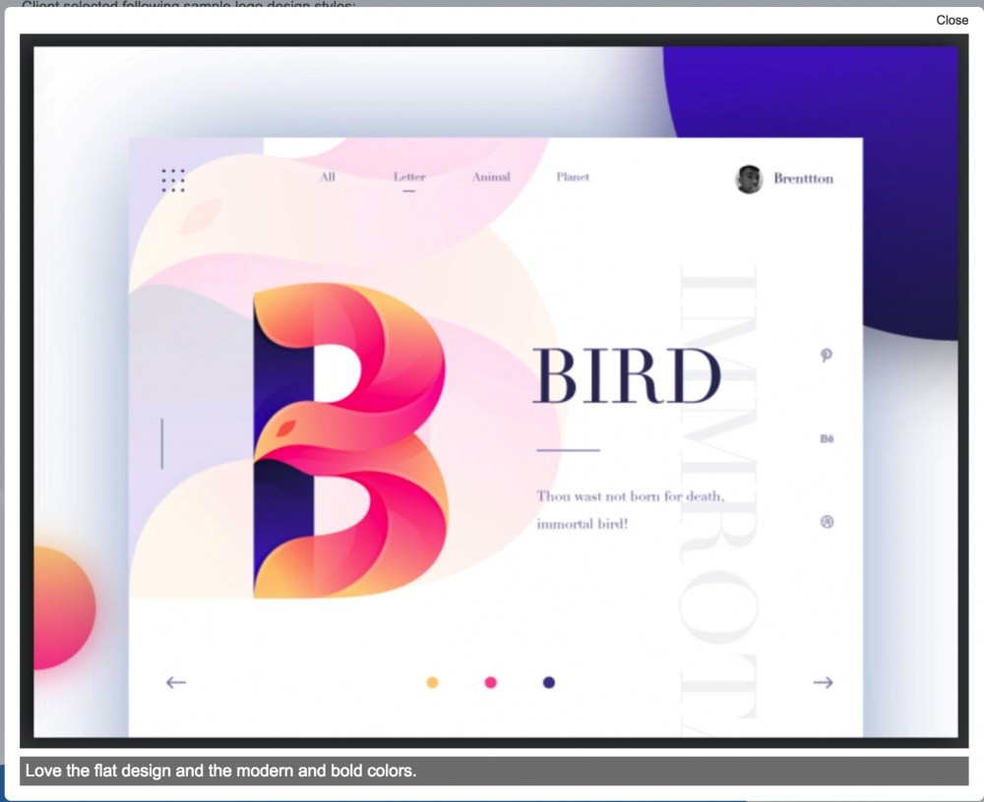The image size is (984, 802).
Task: Click the round profile avatar photo
Action: tap(749, 179)
